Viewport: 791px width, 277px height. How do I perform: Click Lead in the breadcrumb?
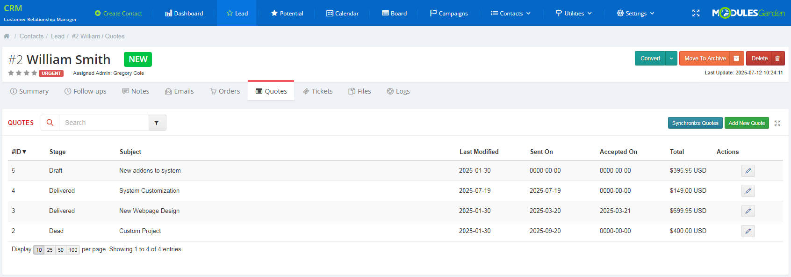58,36
